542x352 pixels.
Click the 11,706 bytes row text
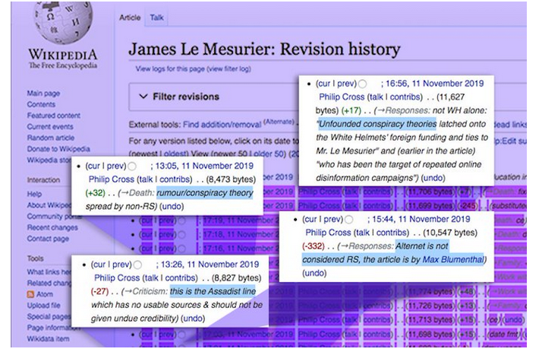430,192
